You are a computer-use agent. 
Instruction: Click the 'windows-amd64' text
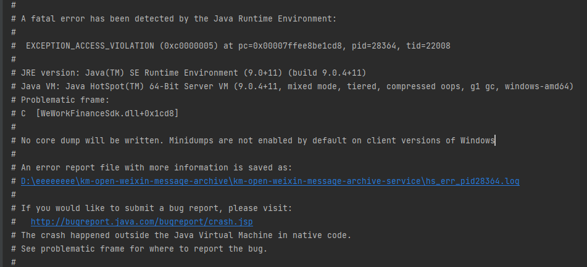pyautogui.click(x=537, y=87)
